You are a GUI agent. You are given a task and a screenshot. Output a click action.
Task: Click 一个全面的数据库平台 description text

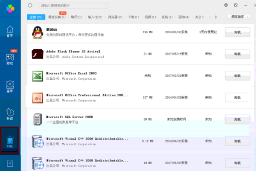point(62,122)
